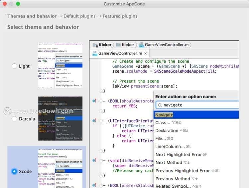Choose Next Highlighted Error action
Viewport: 249px width, 188px height.
point(196,155)
